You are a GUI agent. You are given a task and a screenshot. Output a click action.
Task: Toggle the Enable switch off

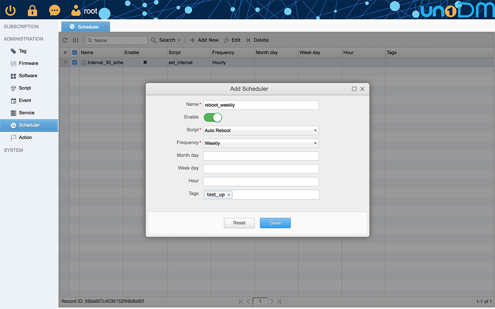[x=213, y=117]
